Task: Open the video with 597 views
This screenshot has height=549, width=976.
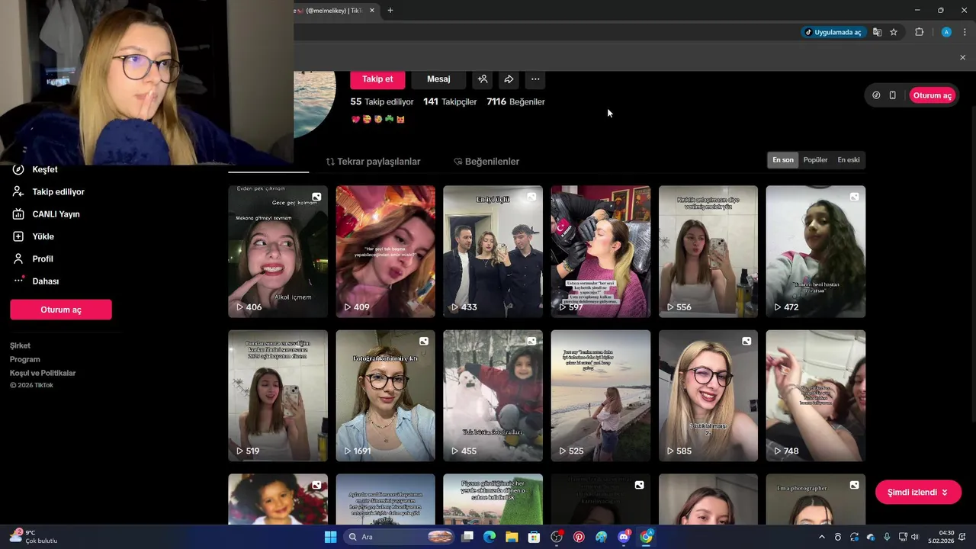Action: (x=601, y=252)
